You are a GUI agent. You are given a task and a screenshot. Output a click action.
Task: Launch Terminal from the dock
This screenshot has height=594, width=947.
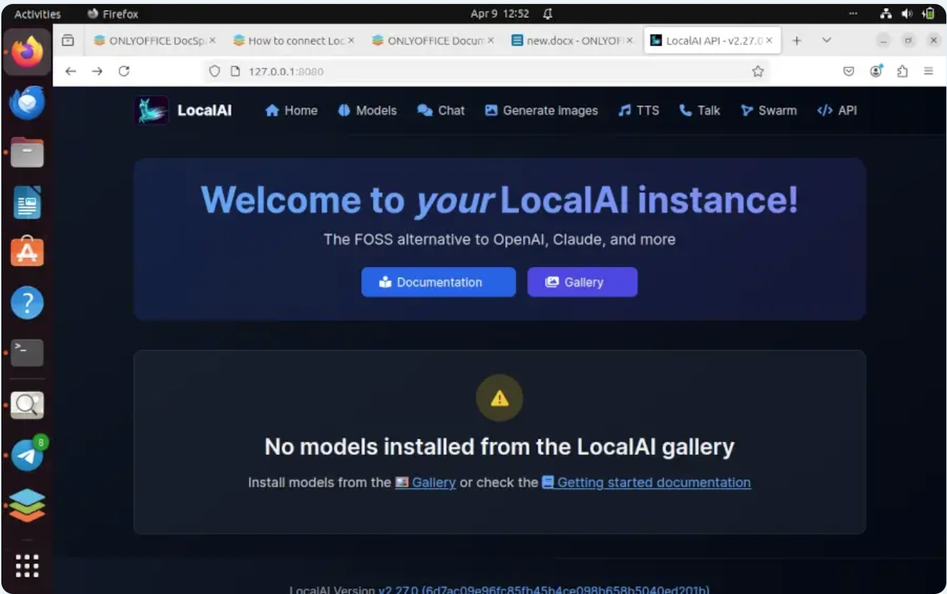(27, 353)
